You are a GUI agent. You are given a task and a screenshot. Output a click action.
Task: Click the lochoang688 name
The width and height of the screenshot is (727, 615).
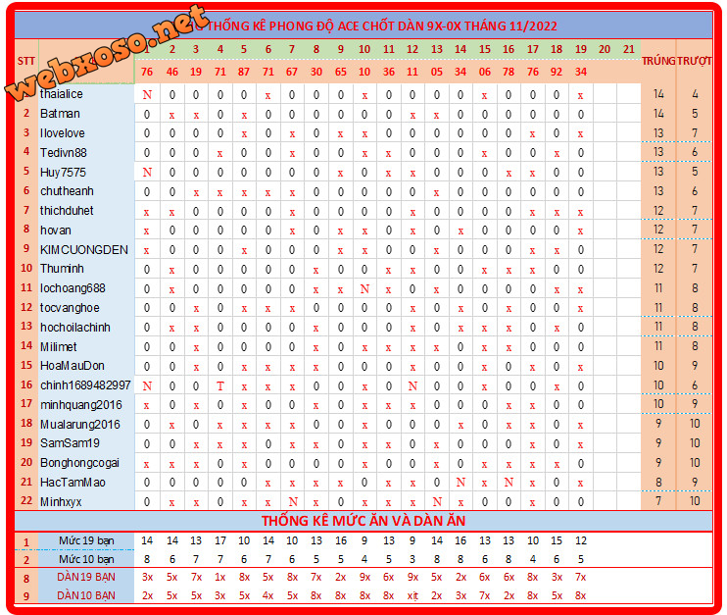pyautogui.click(x=73, y=288)
